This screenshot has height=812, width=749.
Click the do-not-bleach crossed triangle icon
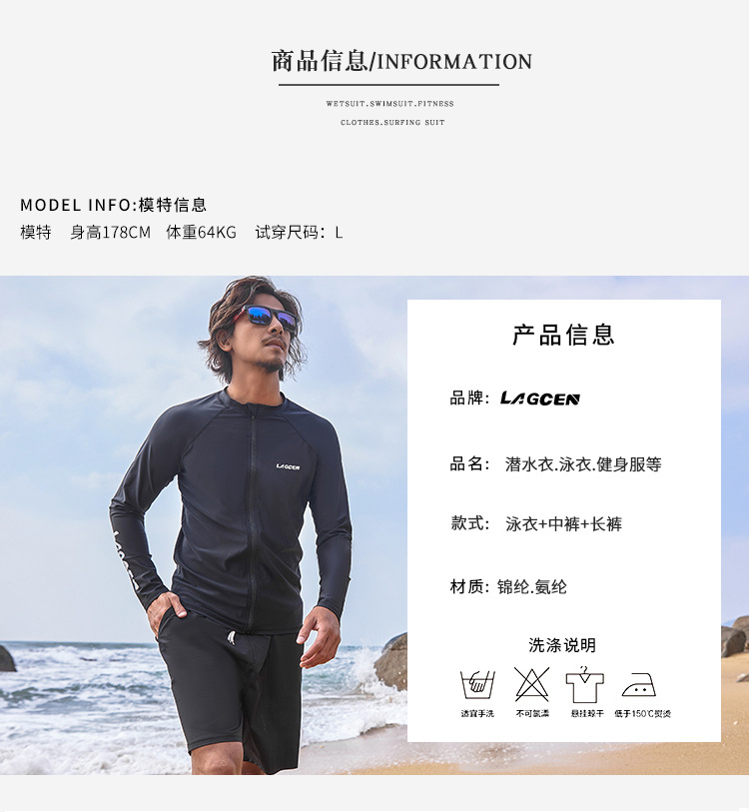tap(532, 684)
